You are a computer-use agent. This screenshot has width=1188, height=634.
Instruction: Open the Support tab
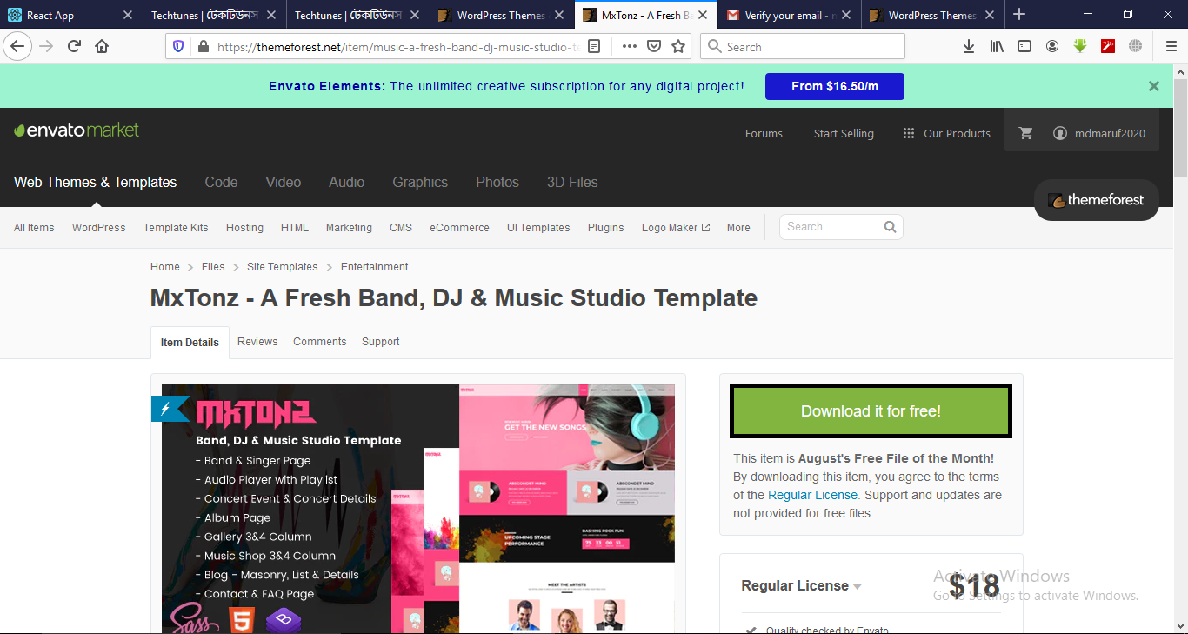[x=381, y=342]
